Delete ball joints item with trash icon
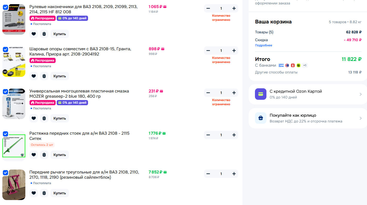The width and height of the screenshot is (367, 205). click(44, 76)
